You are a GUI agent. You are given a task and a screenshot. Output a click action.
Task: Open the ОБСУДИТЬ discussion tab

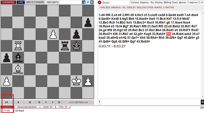click(53, 2)
